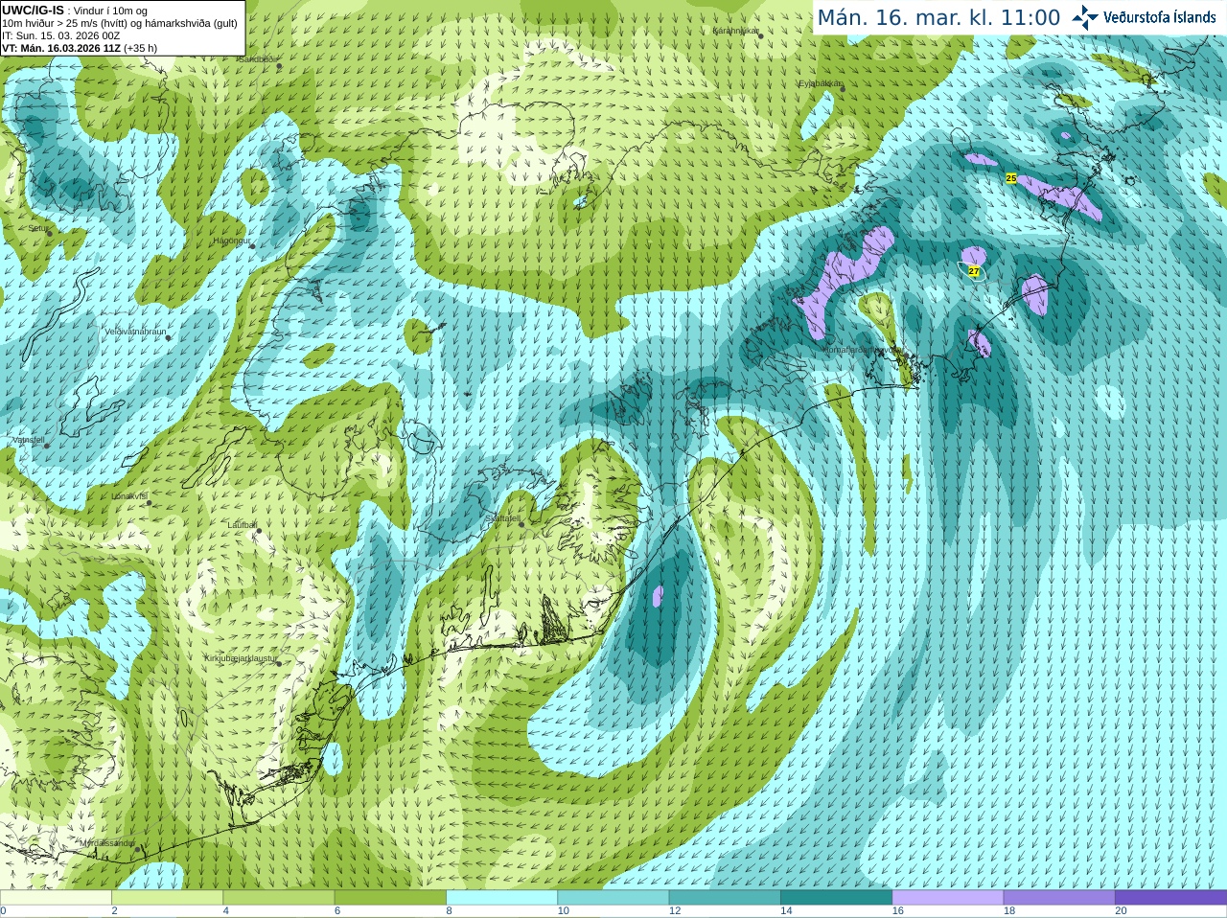Viewport: 1227px width, 918px height.
Task: Click the above-20 m/s violet legend swatch
Action: pos(1170,898)
